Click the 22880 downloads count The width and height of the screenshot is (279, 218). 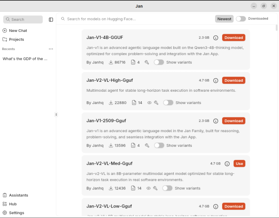pyautogui.click(x=121, y=103)
